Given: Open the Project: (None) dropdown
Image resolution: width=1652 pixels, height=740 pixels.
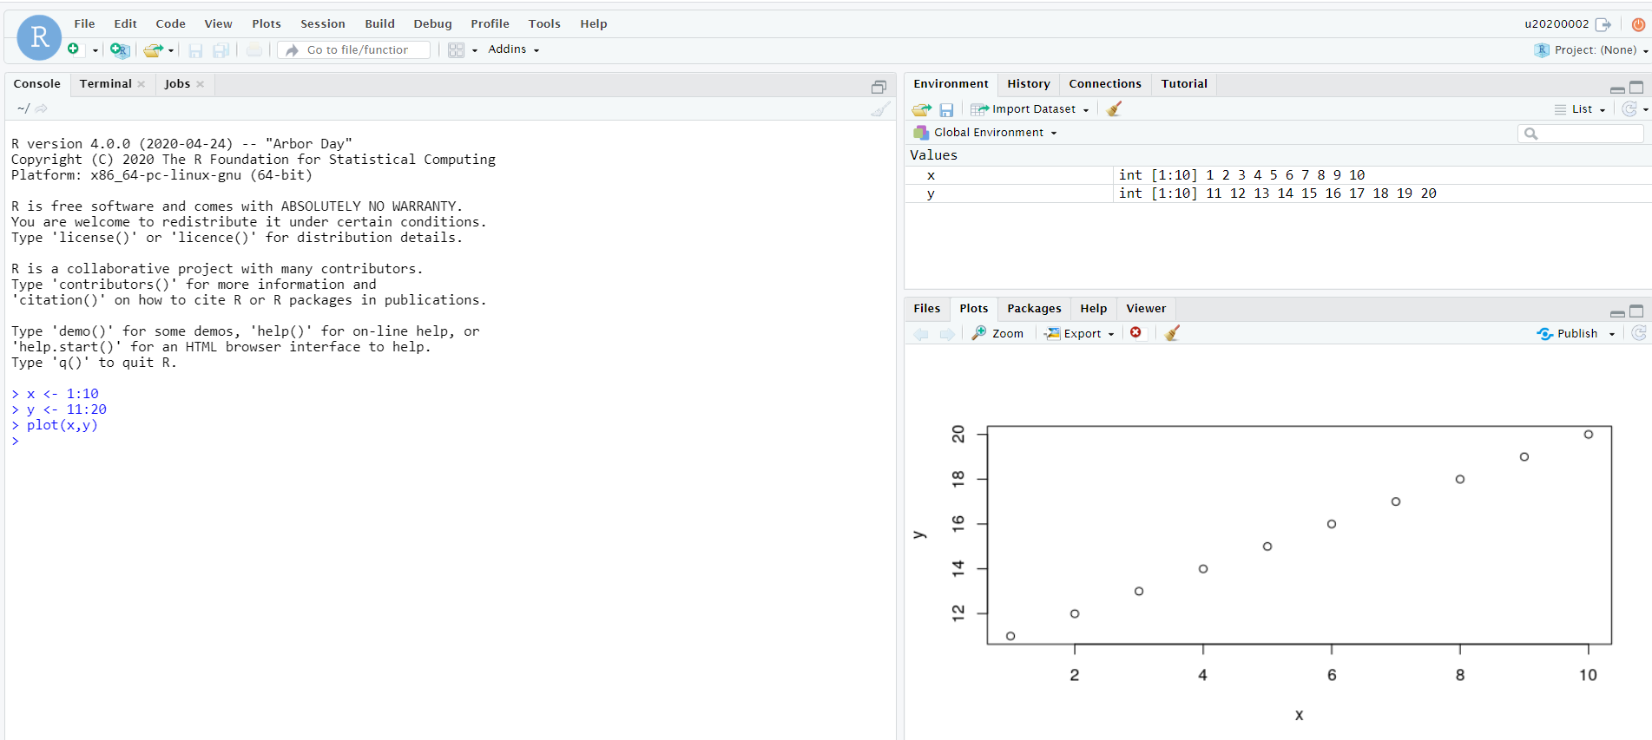Looking at the screenshot, I should [1592, 50].
